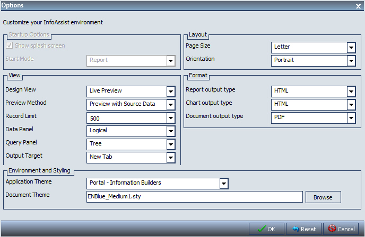This screenshot has width=365, height=237.
Task: Open the Chart output type dropdown arrow
Action: click(351, 105)
